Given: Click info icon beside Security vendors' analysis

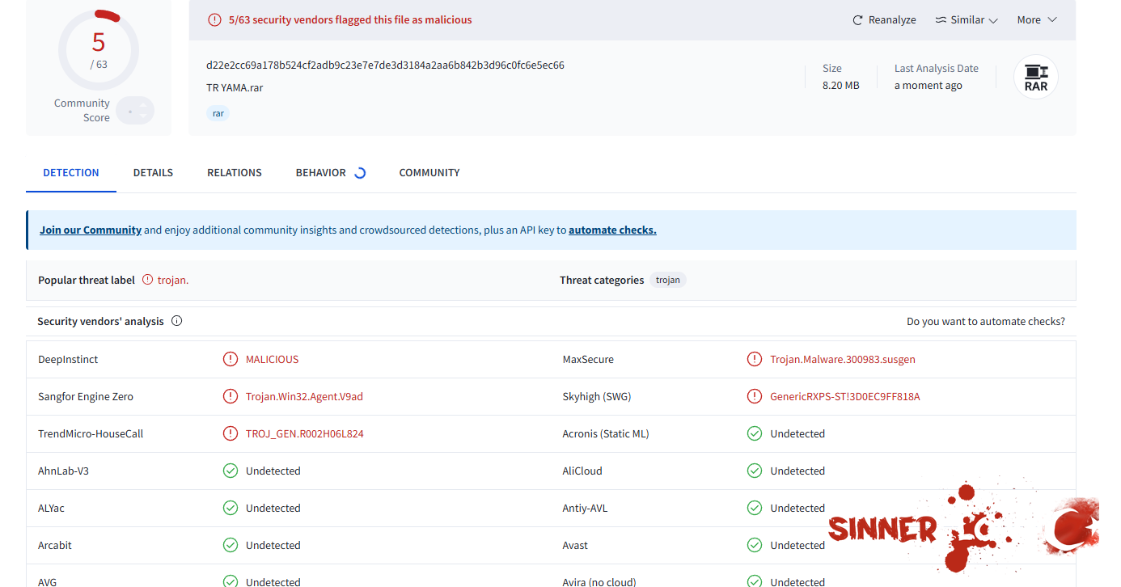Looking at the screenshot, I should click(x=177, y=321).
